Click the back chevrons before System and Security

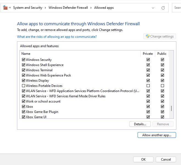(x=10, y=8)
